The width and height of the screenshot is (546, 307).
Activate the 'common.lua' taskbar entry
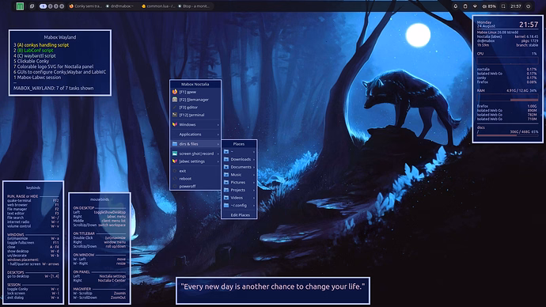click(x=158, y=6)
